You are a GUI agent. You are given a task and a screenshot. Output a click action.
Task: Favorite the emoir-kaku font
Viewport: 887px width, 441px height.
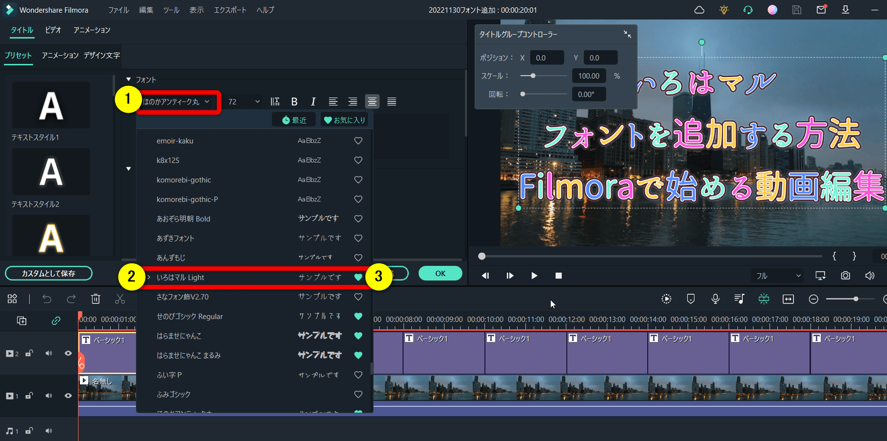(358, 140)
